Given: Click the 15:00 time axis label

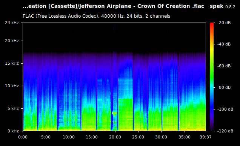Looking at the screenshot, I should point(92,137).
